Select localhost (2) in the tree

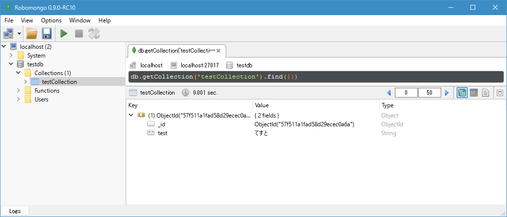pos(36,46)
